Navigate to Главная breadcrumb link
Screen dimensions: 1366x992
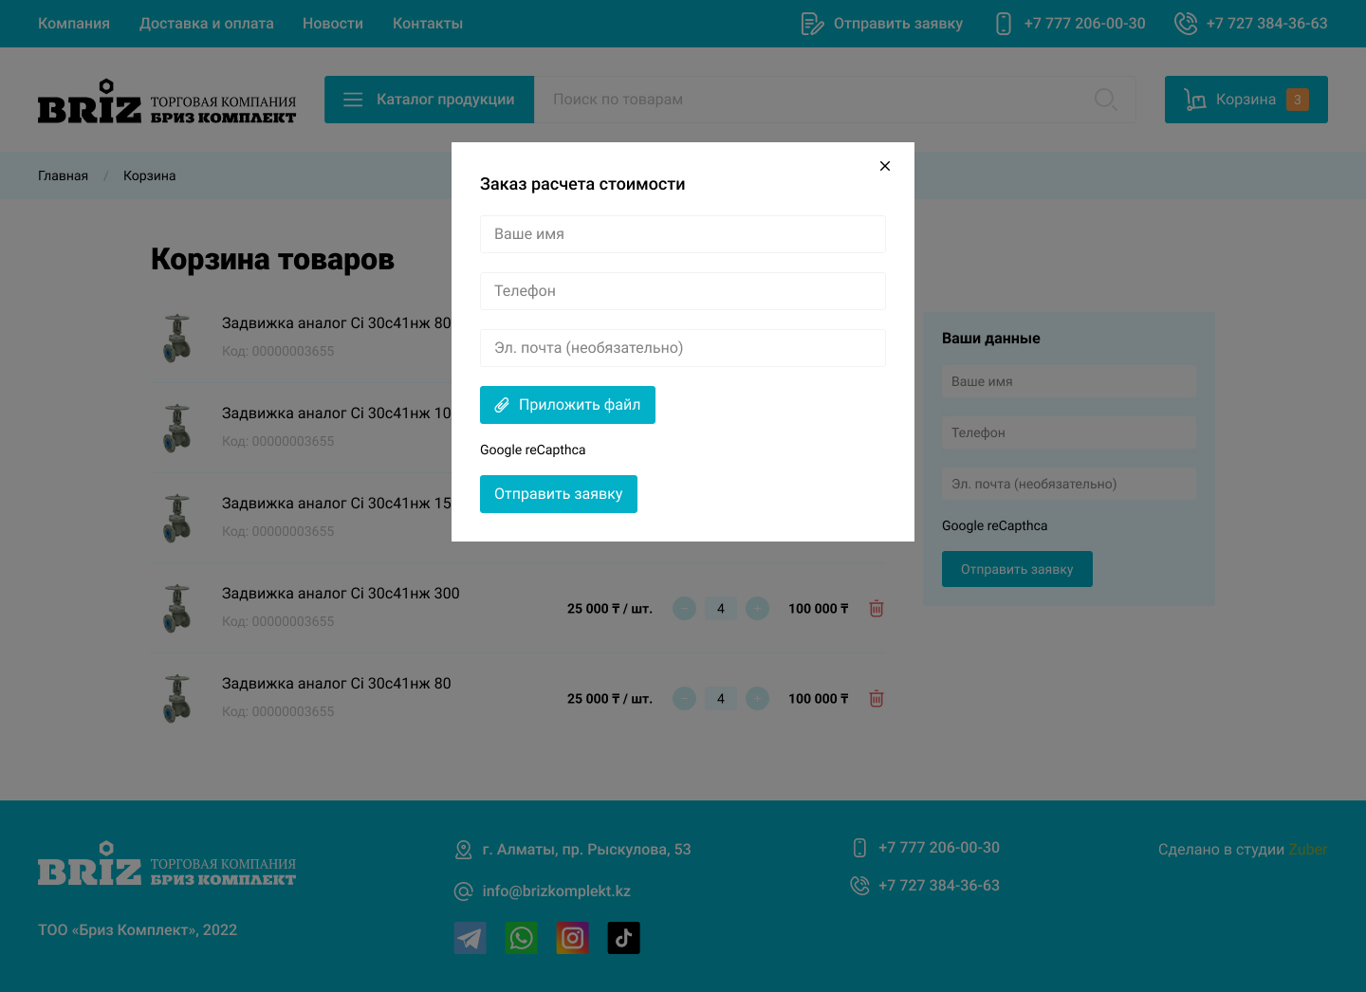pyautogui.click(x=63, y=175)
